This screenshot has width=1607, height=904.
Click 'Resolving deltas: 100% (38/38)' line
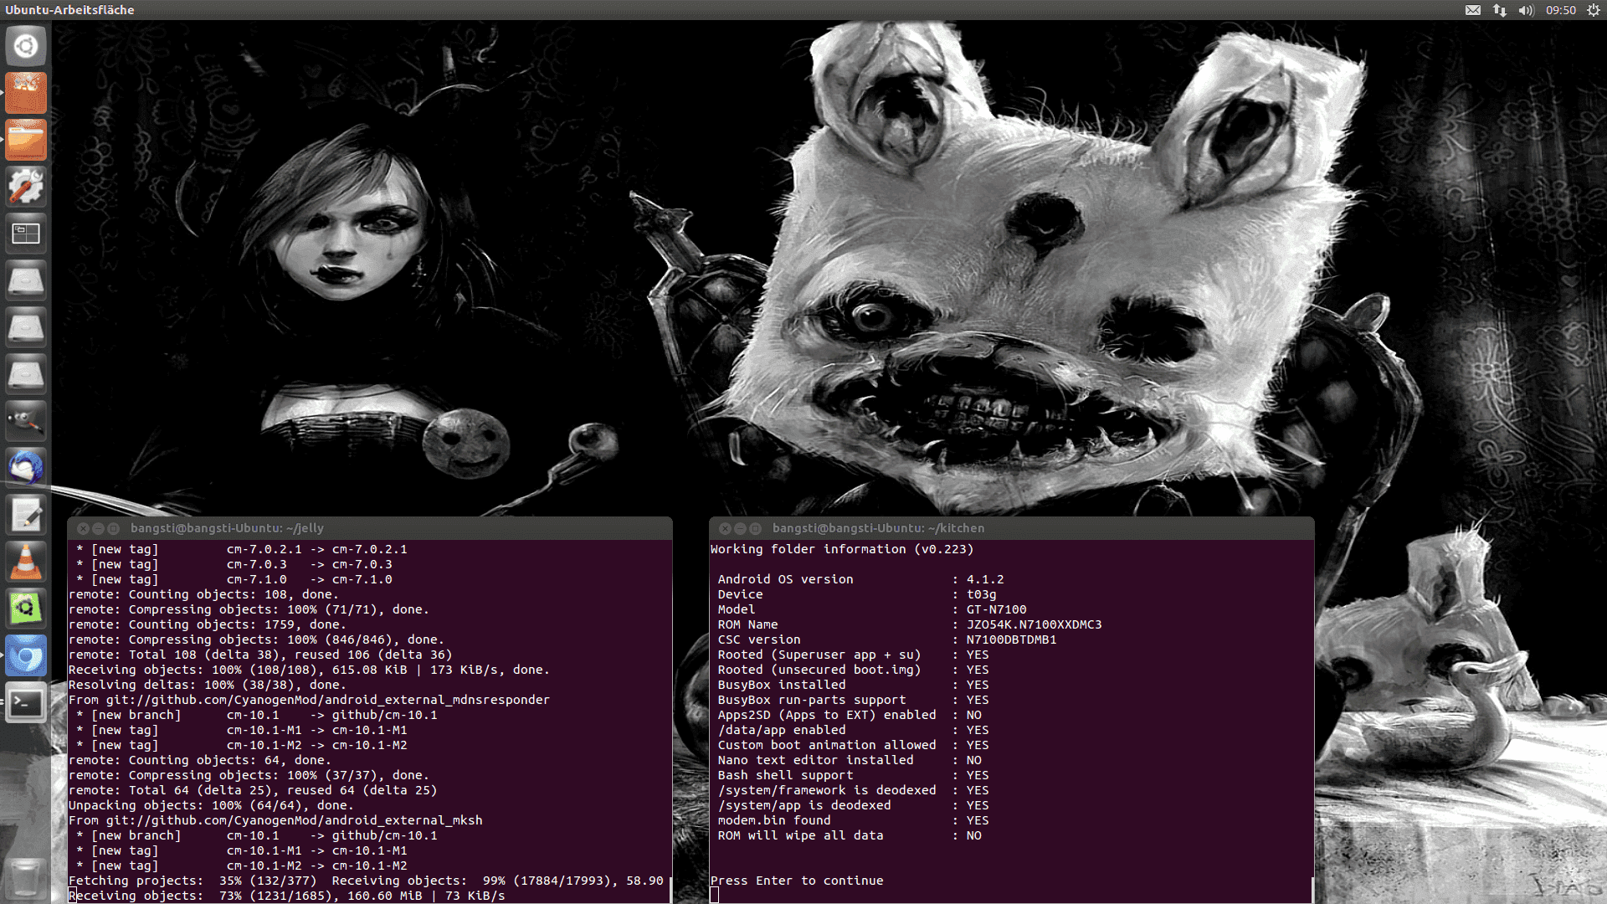[207, 685]
